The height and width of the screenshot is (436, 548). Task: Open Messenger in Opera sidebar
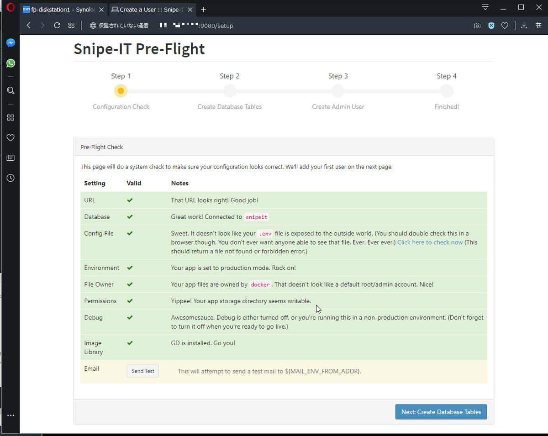(x=11, y=43)
